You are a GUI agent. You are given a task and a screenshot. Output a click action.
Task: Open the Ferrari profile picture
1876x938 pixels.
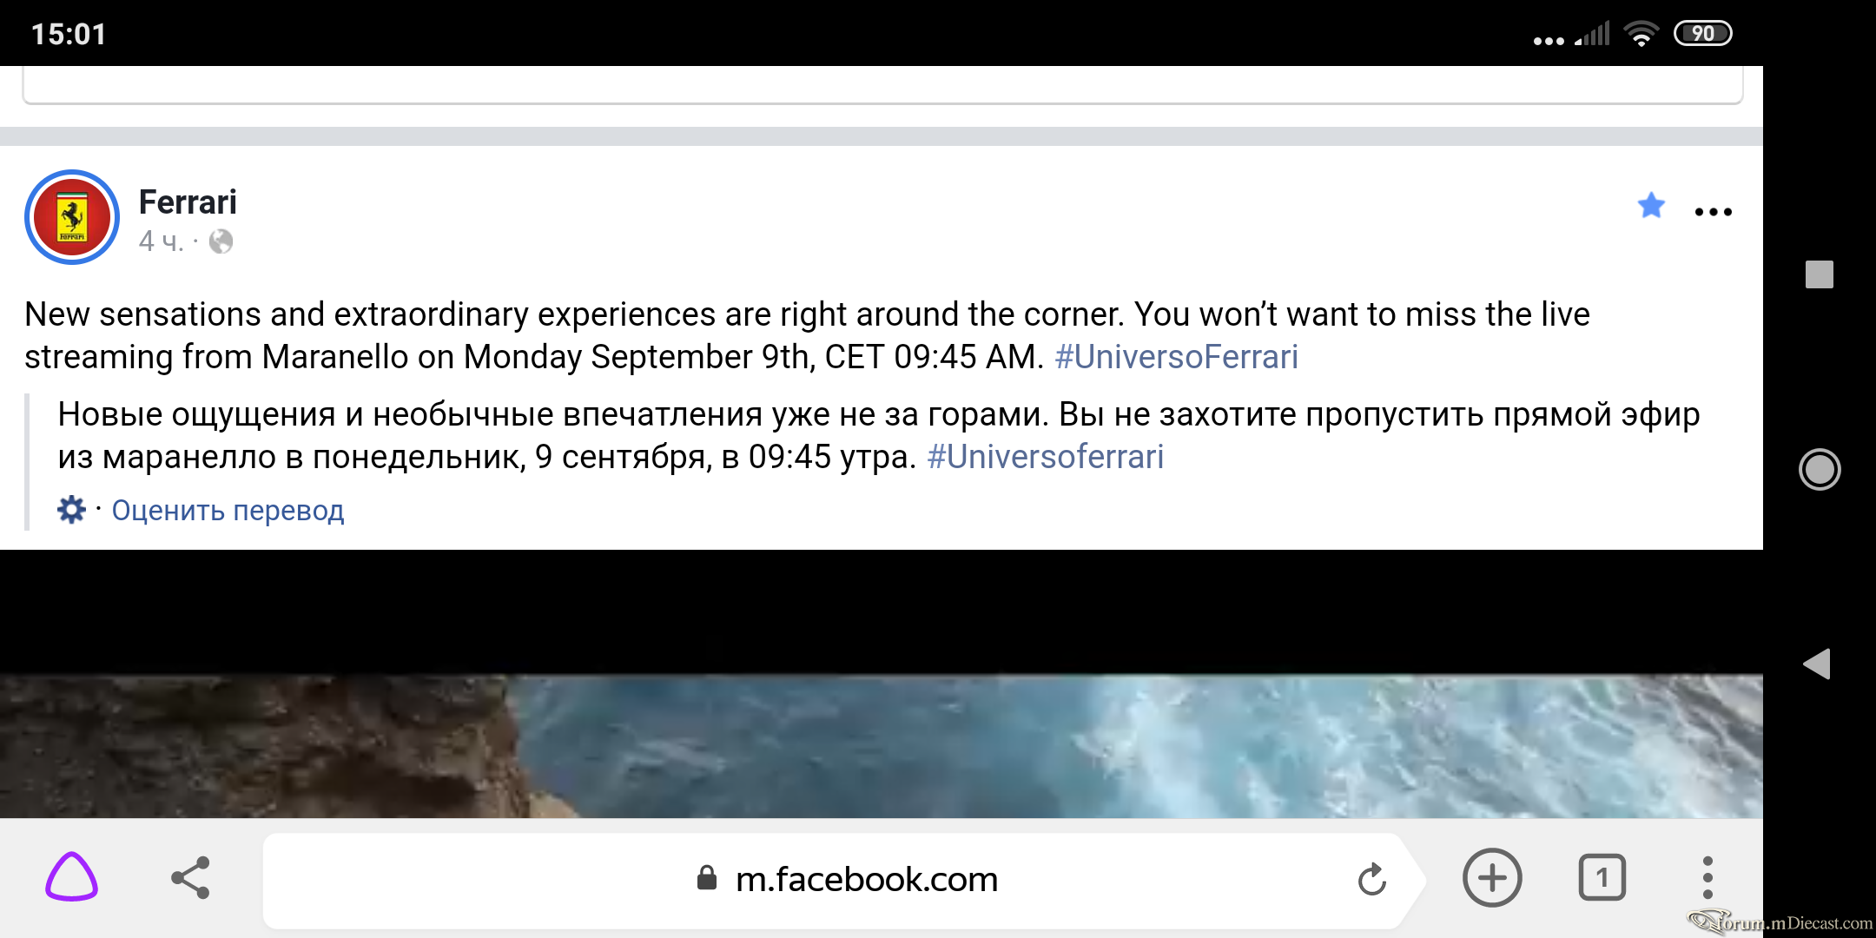pos(72,217)
